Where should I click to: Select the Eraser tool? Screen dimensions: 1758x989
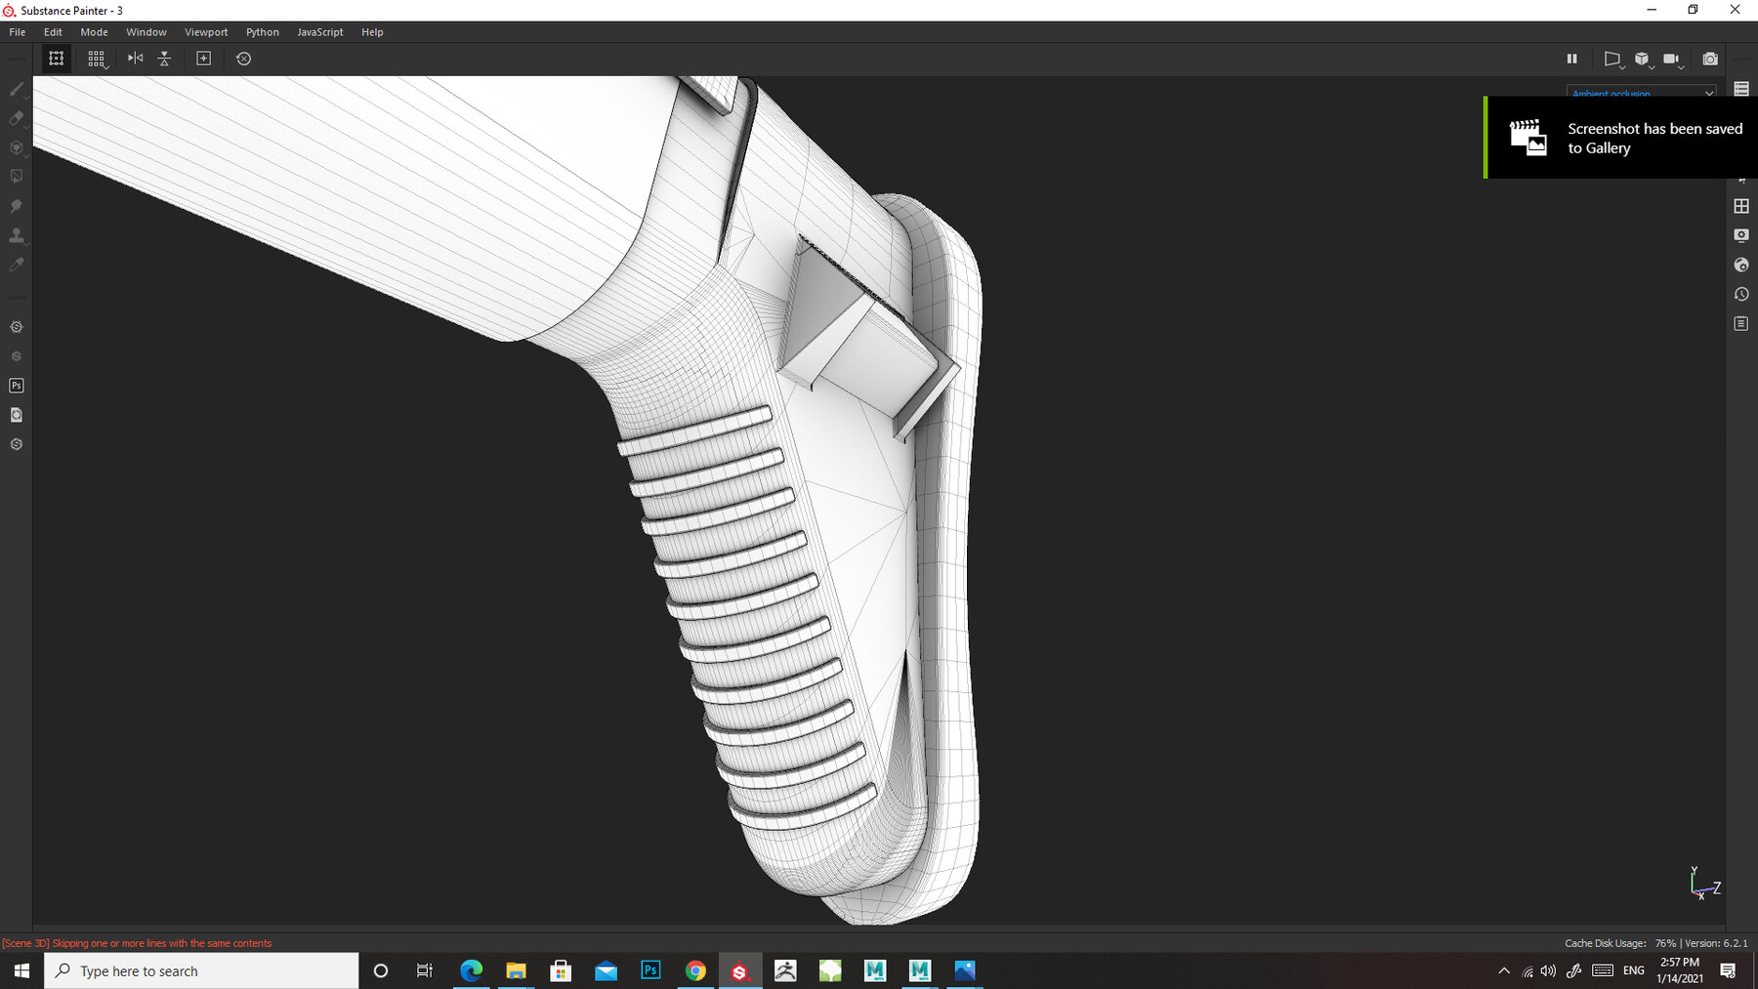tap(17, 118)
